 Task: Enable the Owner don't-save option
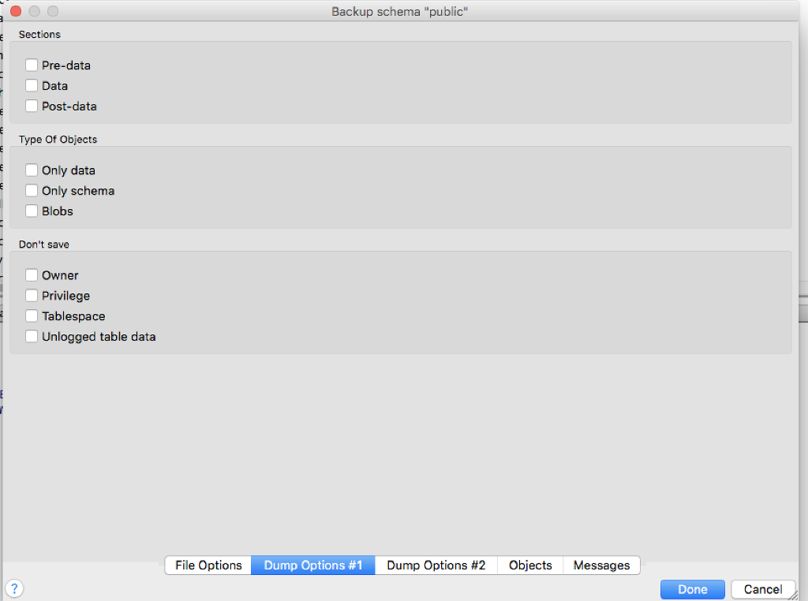[31, 274]
